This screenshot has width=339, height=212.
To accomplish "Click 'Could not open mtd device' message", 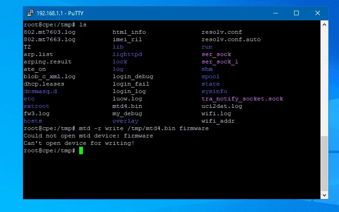I will (88, 136).
